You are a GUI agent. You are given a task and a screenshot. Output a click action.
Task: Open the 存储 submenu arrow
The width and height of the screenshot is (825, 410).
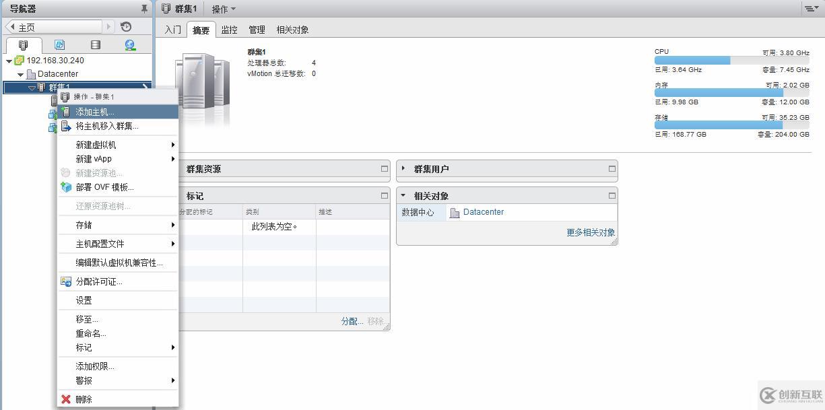coord(173,226)
